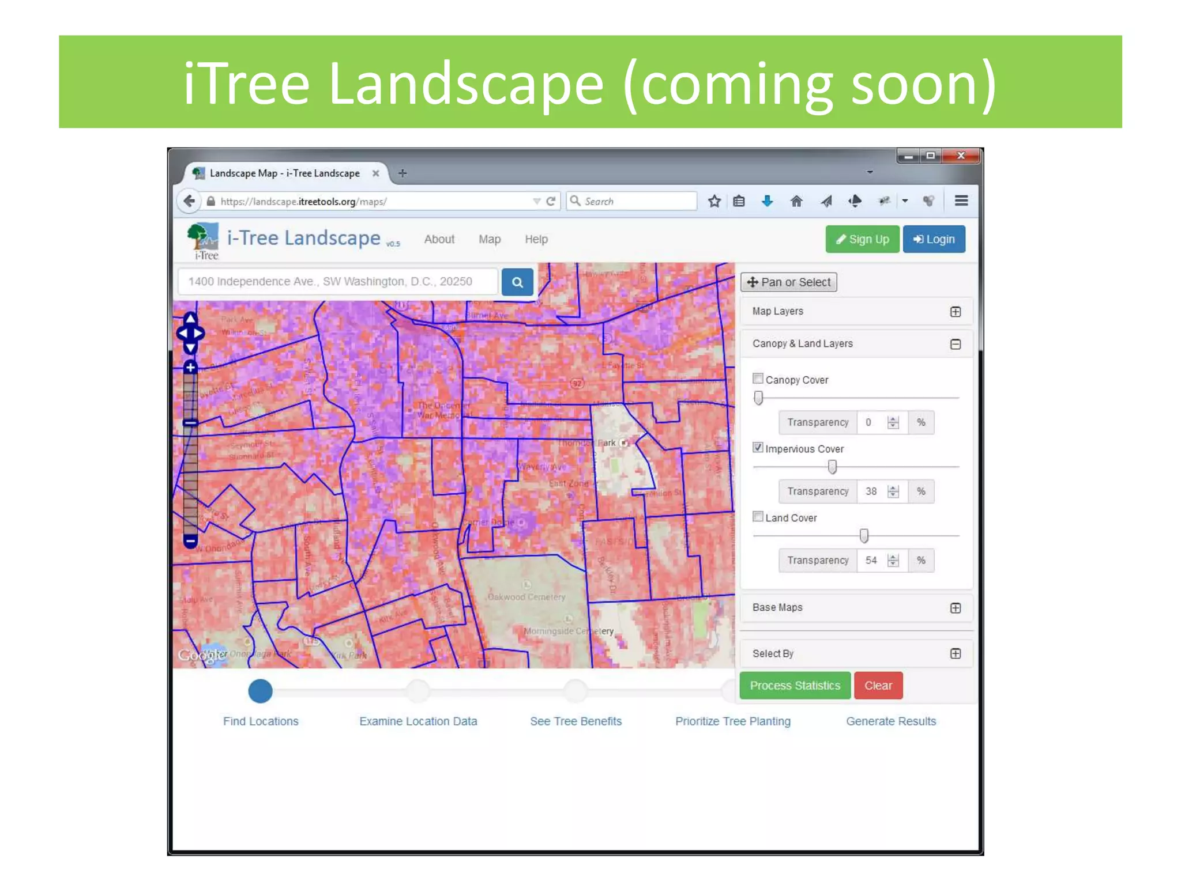This screenshot has width=1181, height=885.
Task: Pan the map left with arrow
Action: (x=182, y=333)
